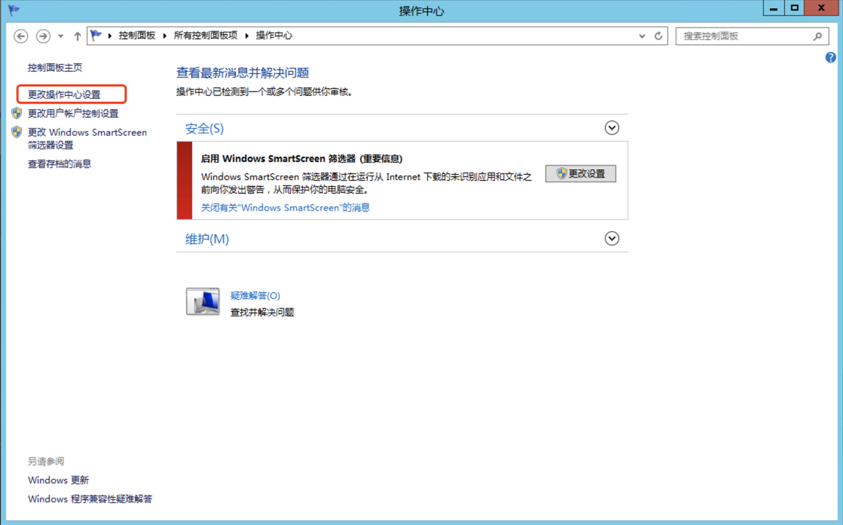Screen dimensions: 843x525
Task: Click 查找并解决问题 description text
Action: click(x=262, y=312)
